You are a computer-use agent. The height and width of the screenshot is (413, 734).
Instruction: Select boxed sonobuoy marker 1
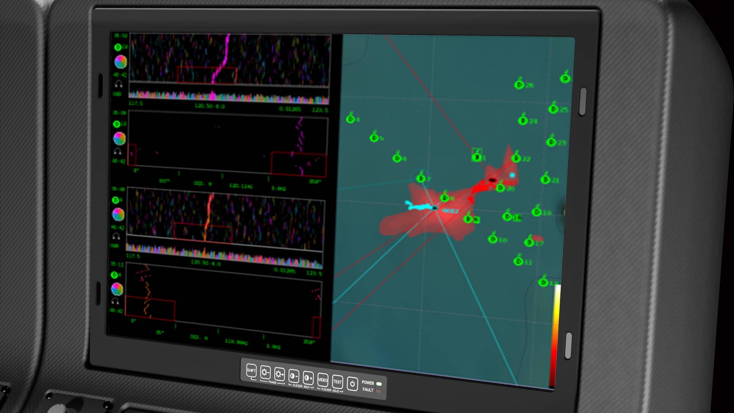pos(477,155)
